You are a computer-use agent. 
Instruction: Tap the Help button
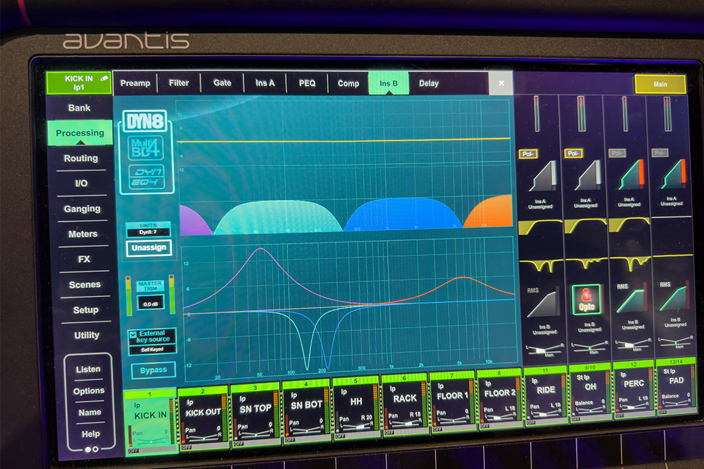[91, 434]
